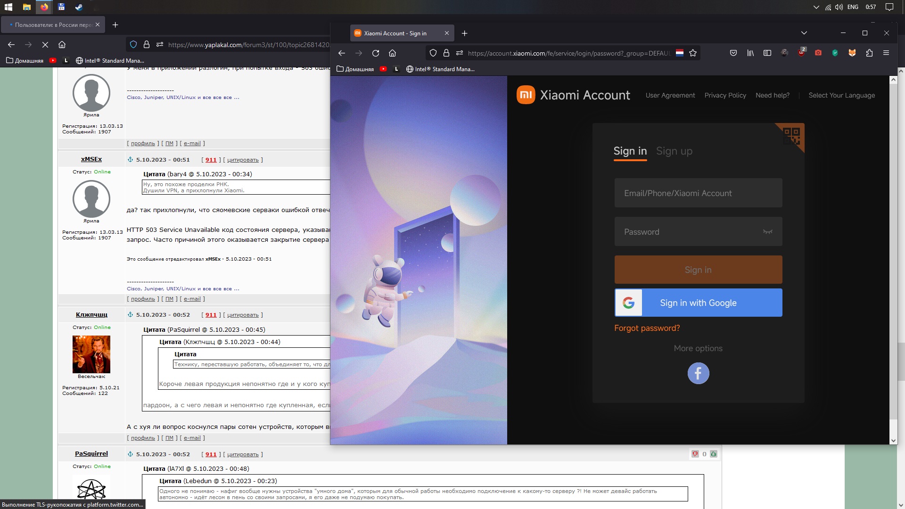This screenshot has height=509, width=905.
Task: Open Select Your Language dropdown
Action: 841,95
